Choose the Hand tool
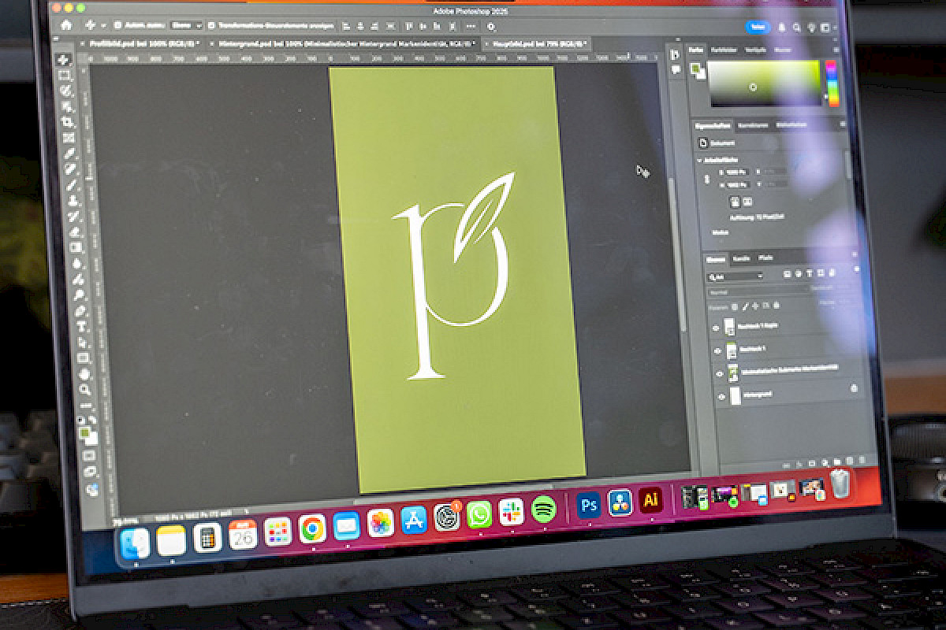Viewport: 946px width, 630px height. [x=84, y=373]
